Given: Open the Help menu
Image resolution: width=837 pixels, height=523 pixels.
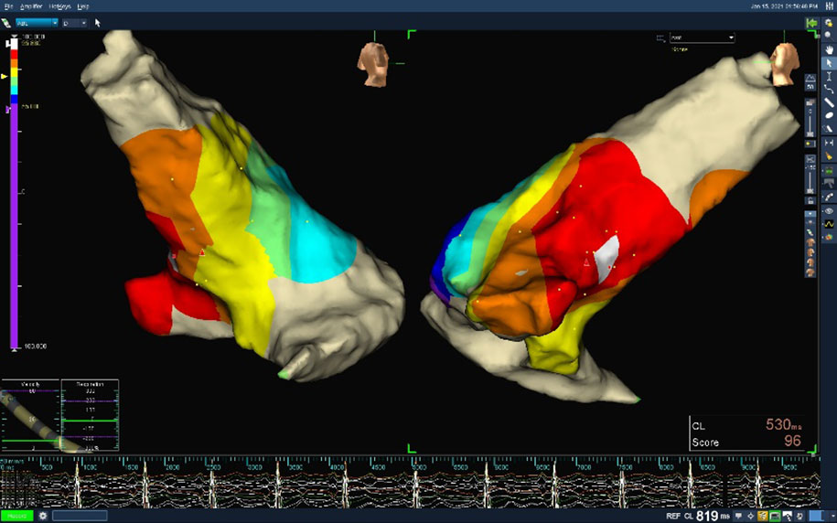Looking at the screenshot, I should (x=82, y=5).
